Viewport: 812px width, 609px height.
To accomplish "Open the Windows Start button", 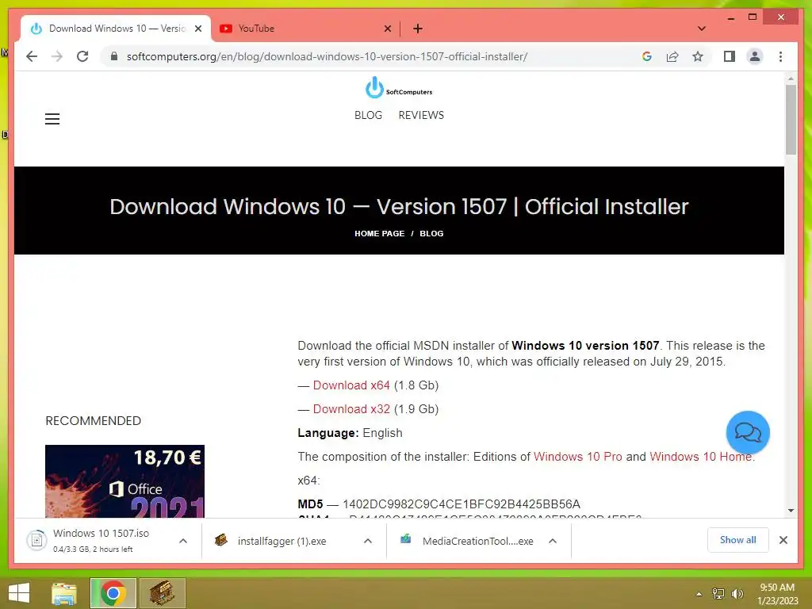I will point(19,593).
